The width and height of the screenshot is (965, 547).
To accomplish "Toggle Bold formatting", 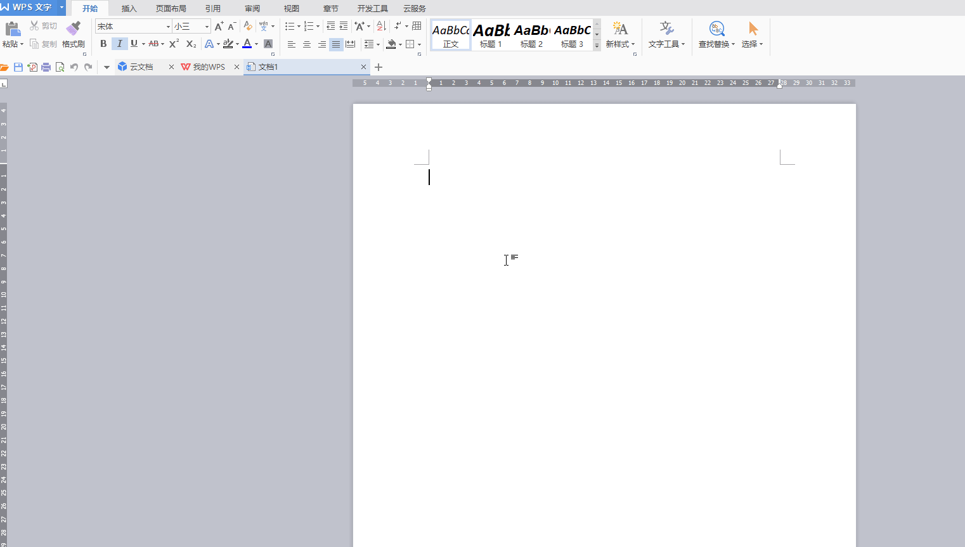I will 103,44.
